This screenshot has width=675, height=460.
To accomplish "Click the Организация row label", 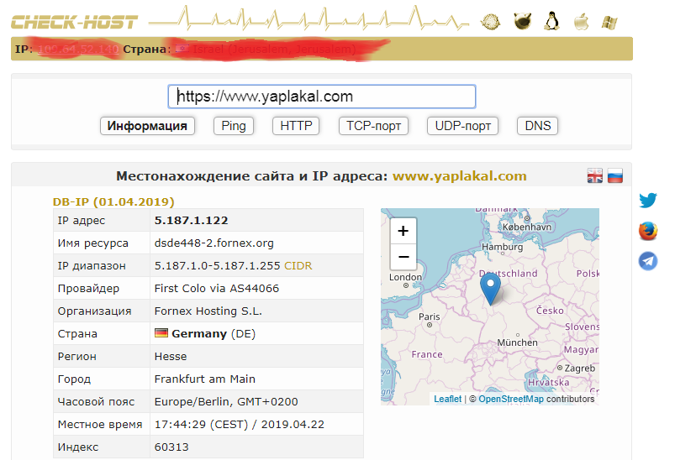I will tap(94, 311).
